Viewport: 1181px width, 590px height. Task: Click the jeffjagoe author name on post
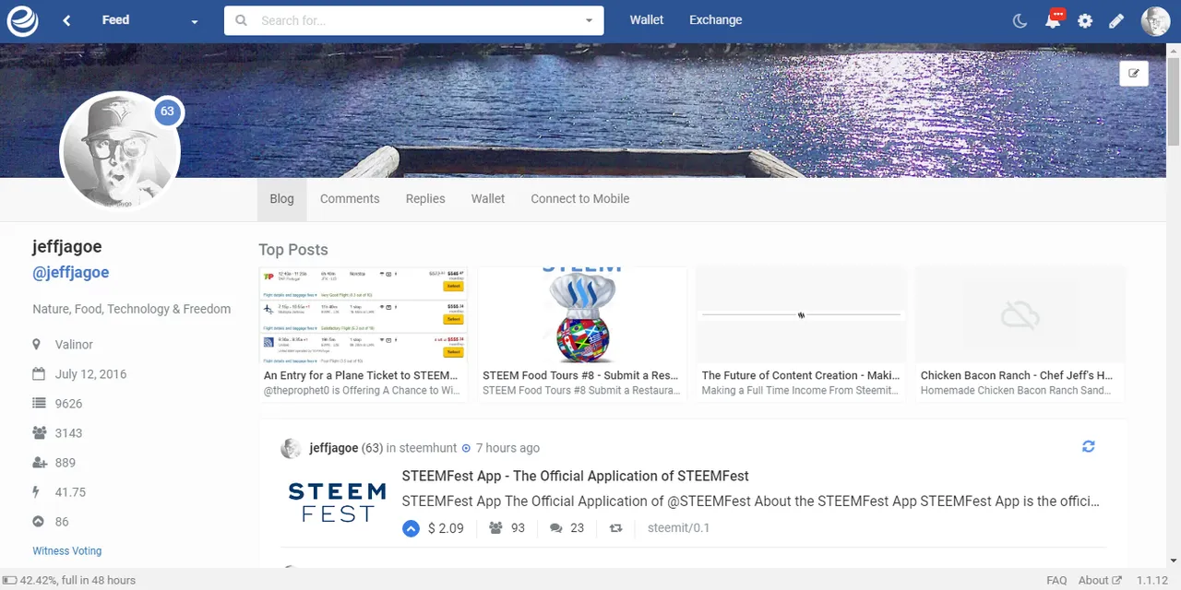pyautogui.click(x=333, y=447)
